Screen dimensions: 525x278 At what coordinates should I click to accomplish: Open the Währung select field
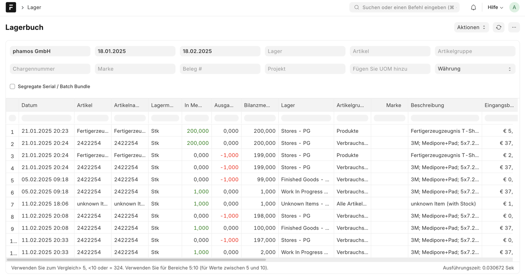click(475, 69)
